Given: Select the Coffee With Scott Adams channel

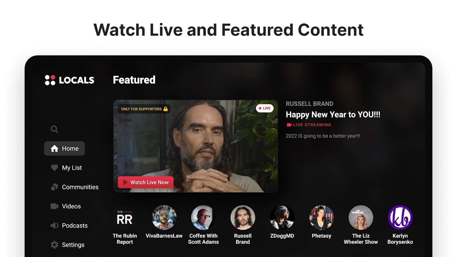Looking at the screenshot, I should tap(203, 225).
